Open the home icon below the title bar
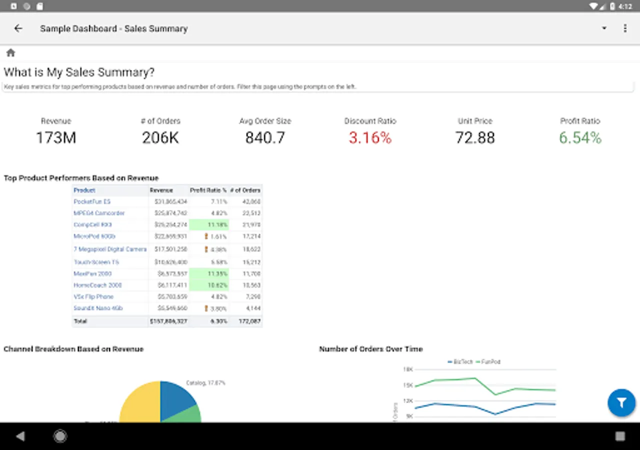640x450 pixels. 10,53
